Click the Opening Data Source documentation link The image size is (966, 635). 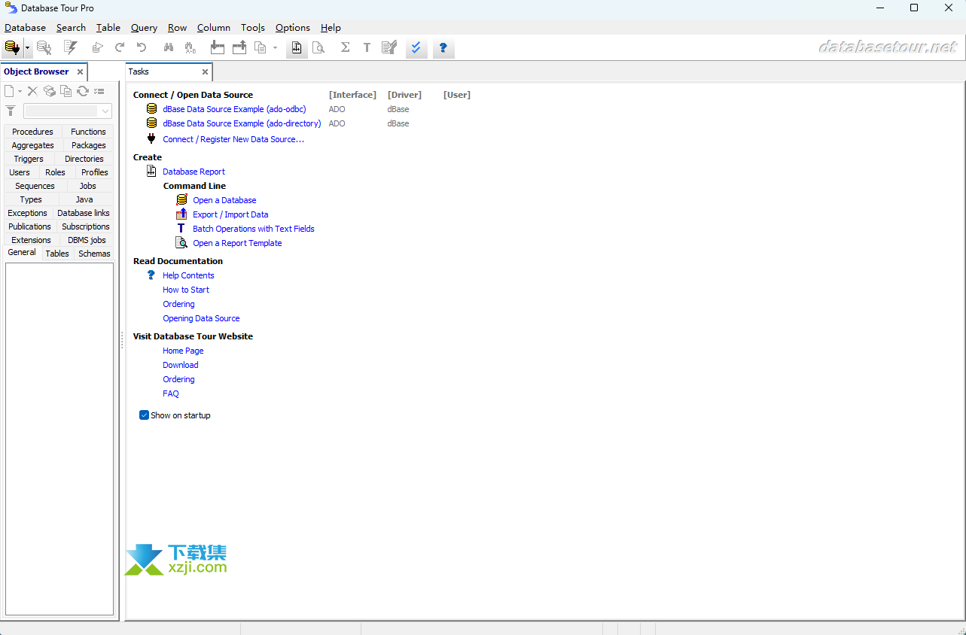coord(201,318)
